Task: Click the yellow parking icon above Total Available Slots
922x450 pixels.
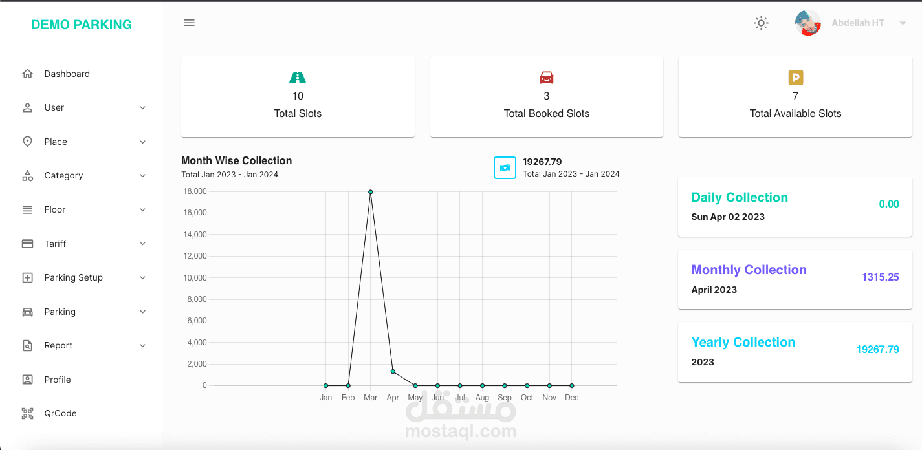Action: (x=795, y=77)
